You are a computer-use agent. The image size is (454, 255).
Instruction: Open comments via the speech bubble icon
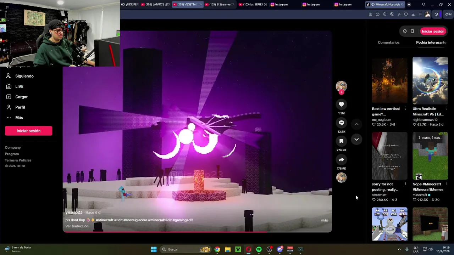click(x=341, y=123)
